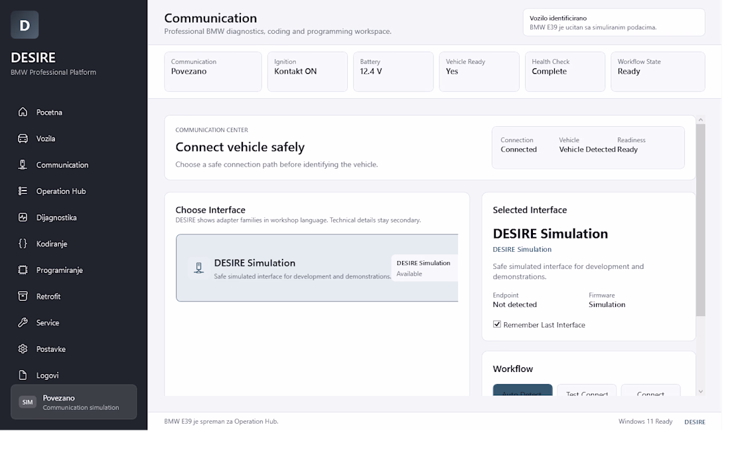This screenshot has width=730, height=451.
Task: Click the Programiranje chip icon
Action: point(23,270)
